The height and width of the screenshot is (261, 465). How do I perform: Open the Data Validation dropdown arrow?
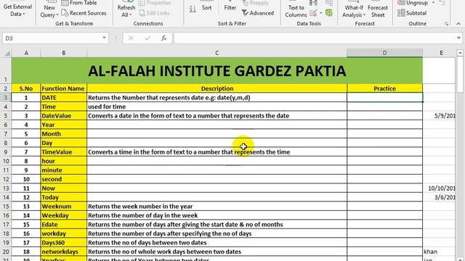click(x=321, y=13)
